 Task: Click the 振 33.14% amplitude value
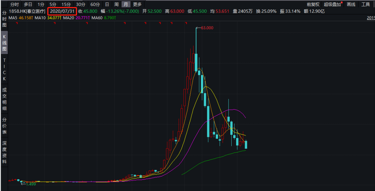coord(290,11)
